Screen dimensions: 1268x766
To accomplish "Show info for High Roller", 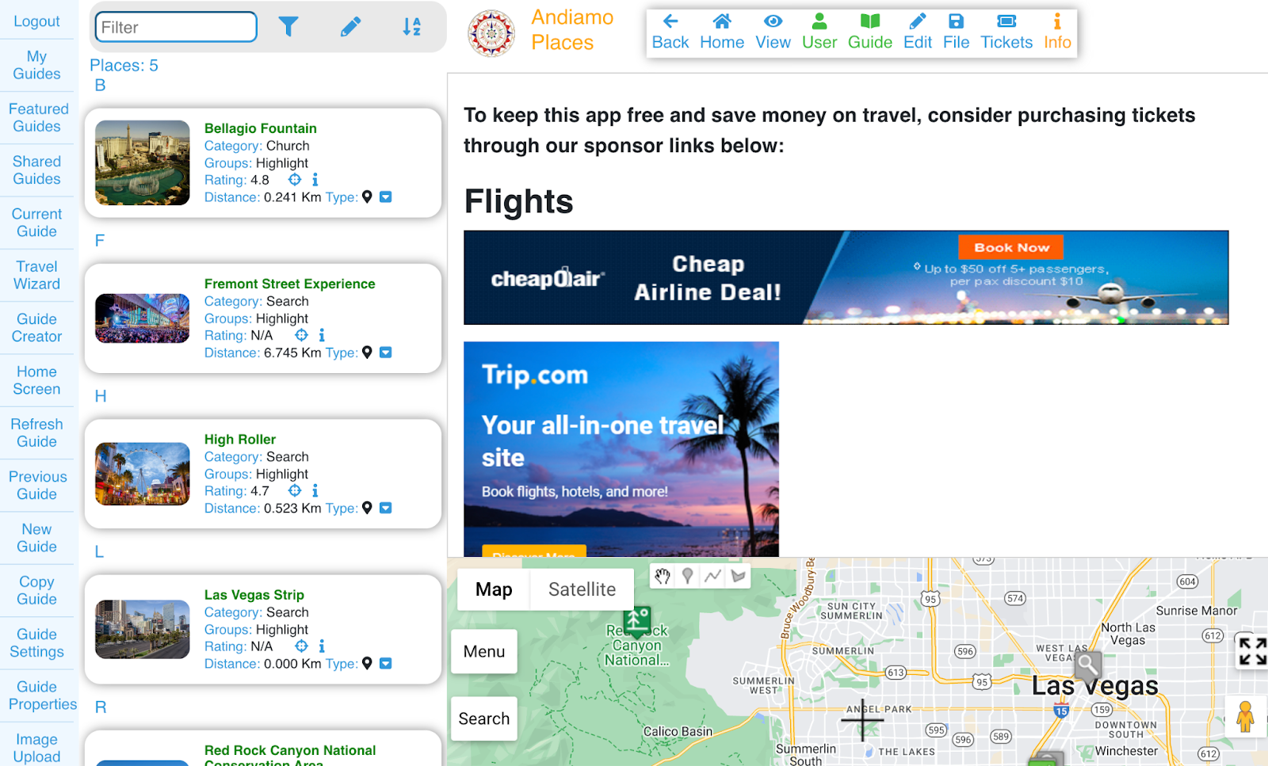I will [315, 490].
